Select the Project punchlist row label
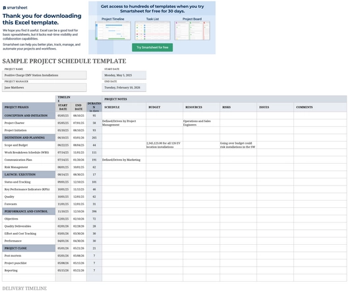 [29, 263]
